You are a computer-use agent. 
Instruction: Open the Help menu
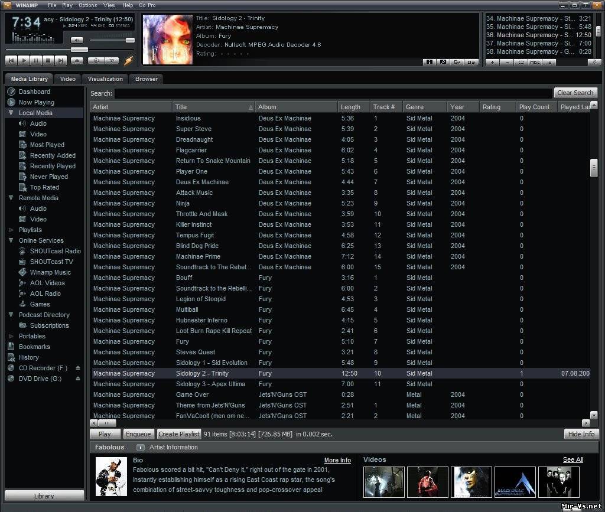click(x=128, y=5)
